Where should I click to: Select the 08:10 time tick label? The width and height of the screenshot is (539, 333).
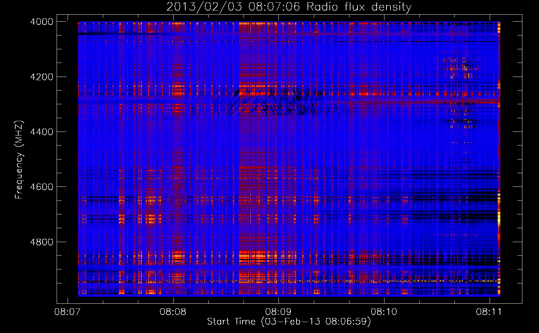[x=384, y=312]
